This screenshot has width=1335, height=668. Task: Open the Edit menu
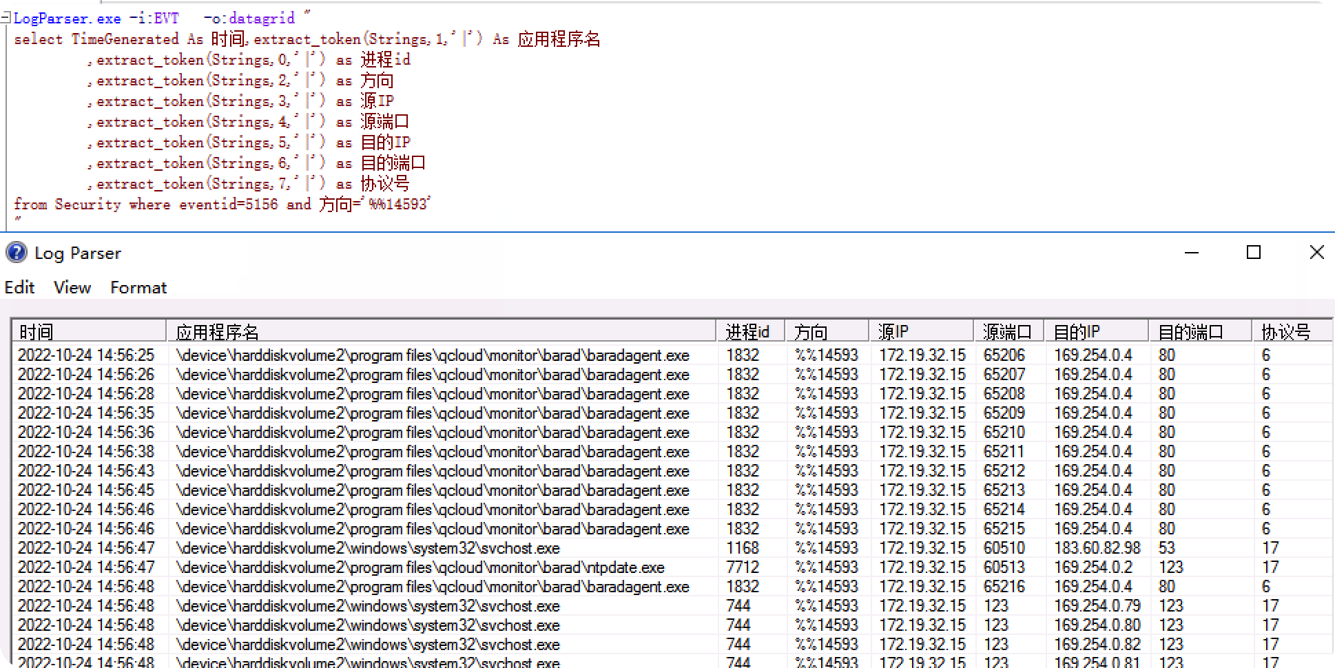click(x=19, y=287)
